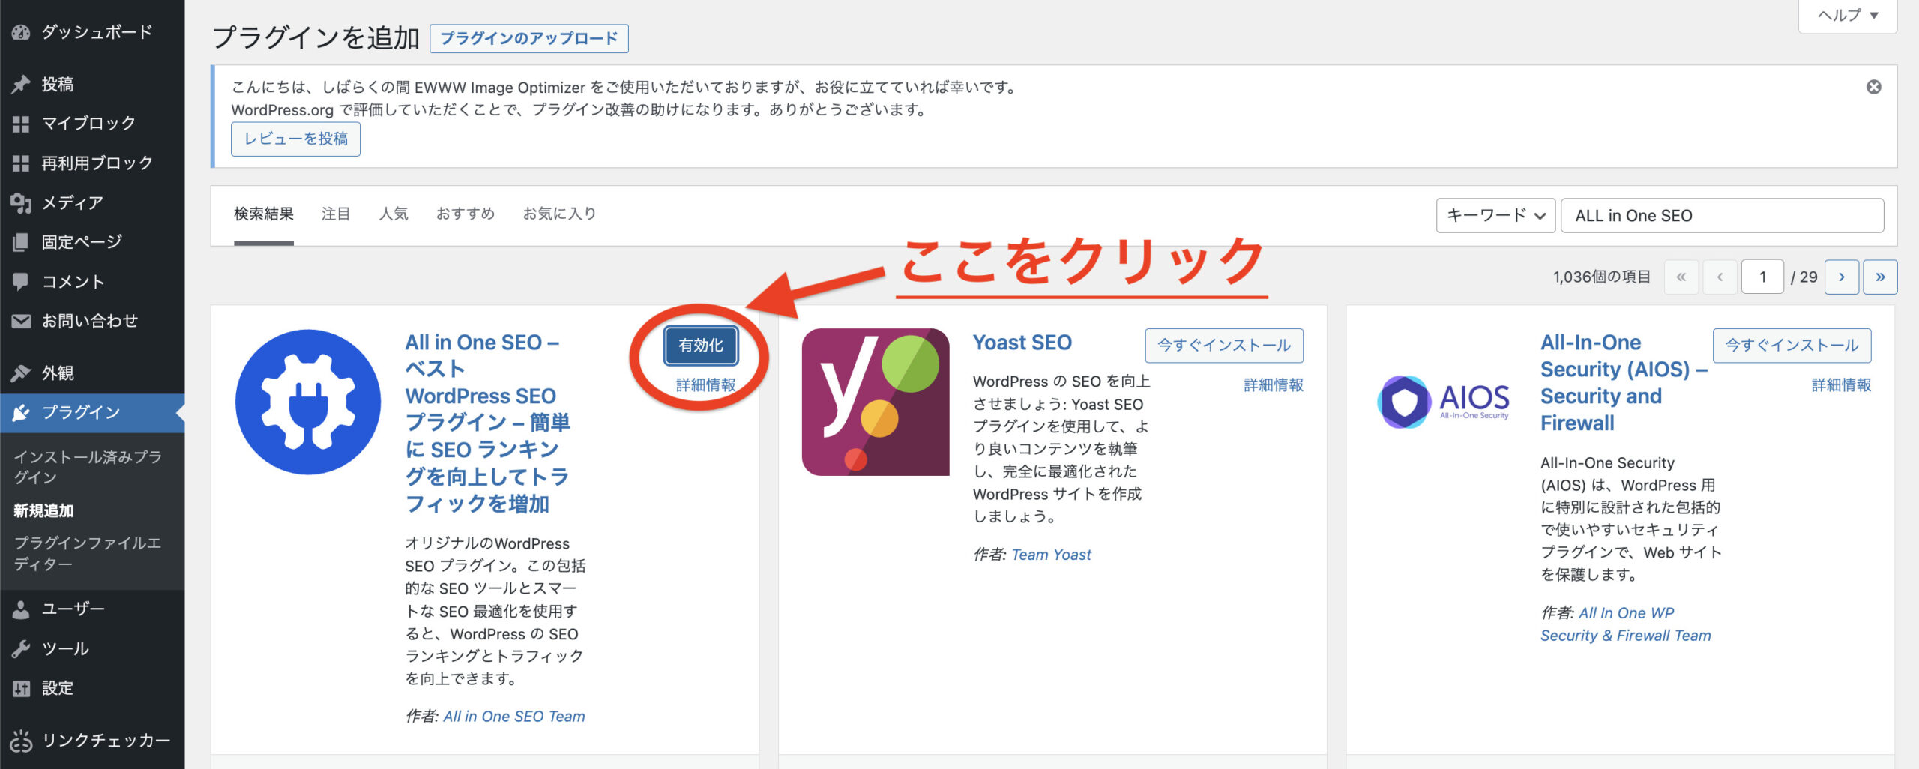
Task: Click the AIOS security plugin logo
Action: coord(1444,402)
